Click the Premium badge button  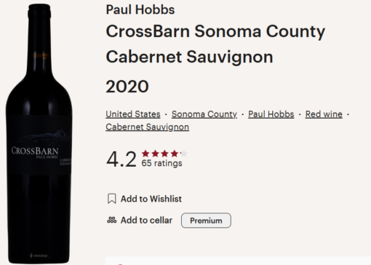[206, 221]
